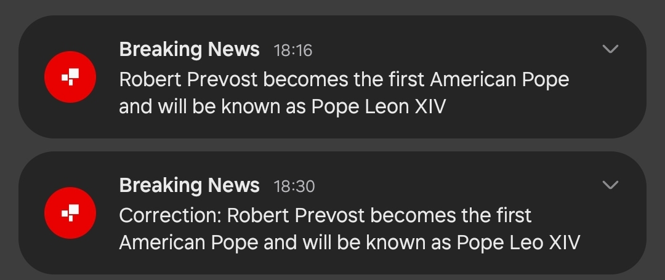Click 'American Pope' in the 18:30 message

188,243
